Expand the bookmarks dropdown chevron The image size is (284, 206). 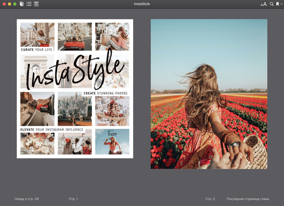[281, 4]
